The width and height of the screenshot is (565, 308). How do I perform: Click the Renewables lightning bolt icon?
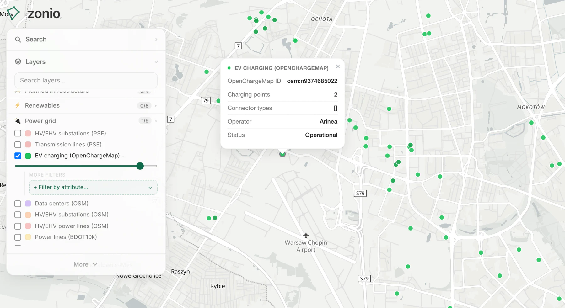tap(18, 105)
